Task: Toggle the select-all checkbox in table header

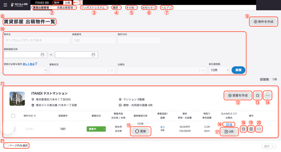Action: point(13,116)
